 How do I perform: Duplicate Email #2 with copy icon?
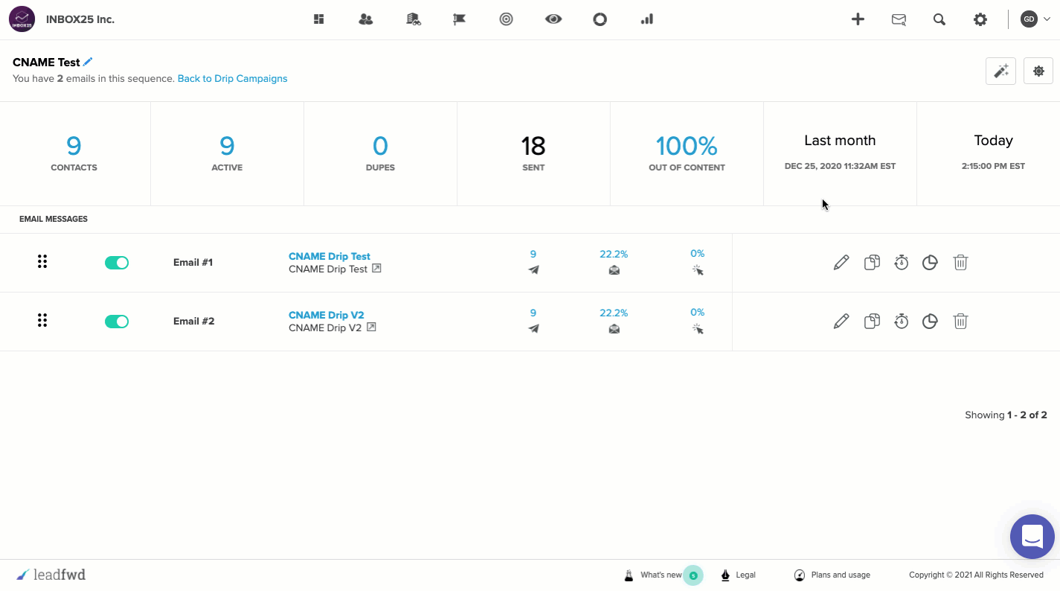(x=872, y=322)
